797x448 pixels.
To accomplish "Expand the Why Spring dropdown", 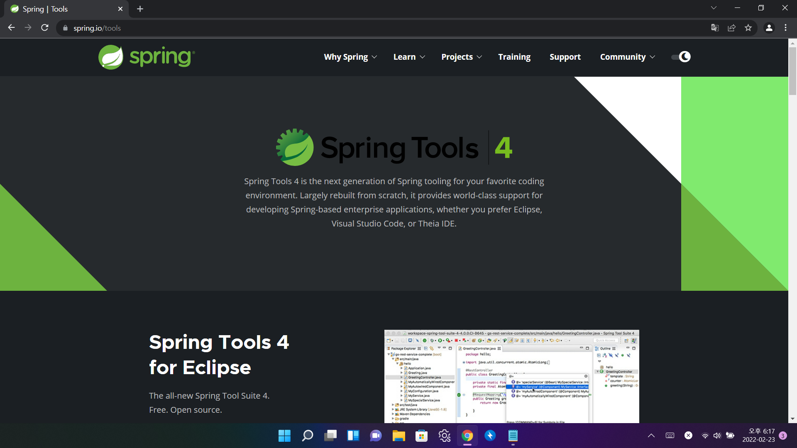I will (x=350, y=57).
